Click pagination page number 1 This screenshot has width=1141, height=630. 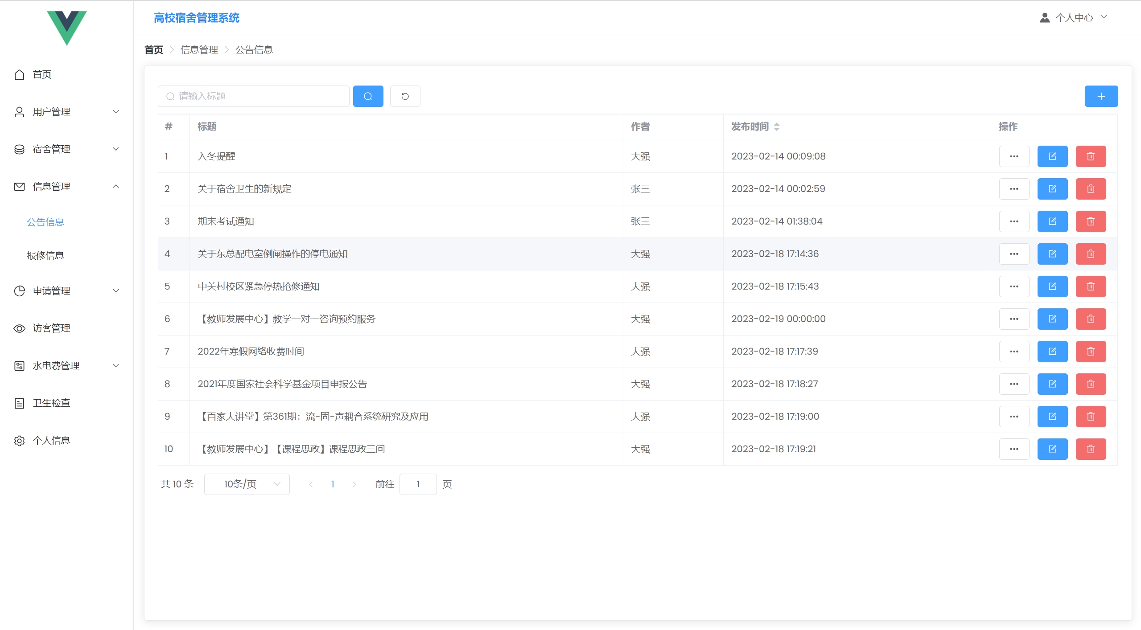click(x=333, y=484)
